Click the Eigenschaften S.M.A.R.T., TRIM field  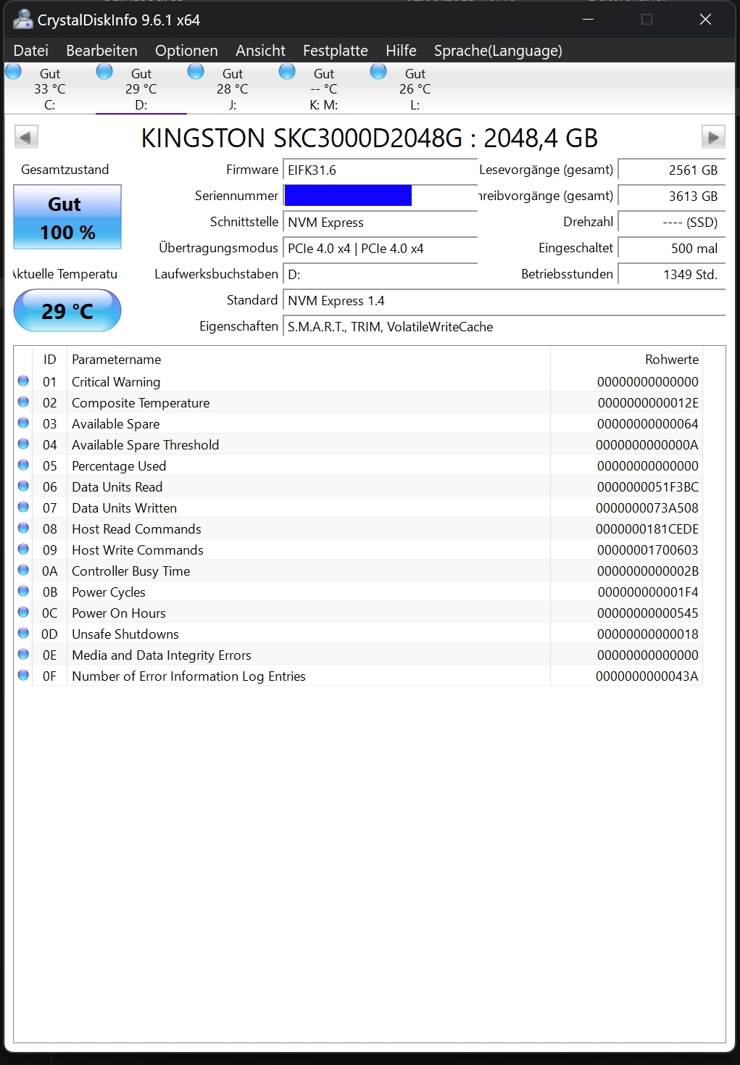[x=504, y=327]
